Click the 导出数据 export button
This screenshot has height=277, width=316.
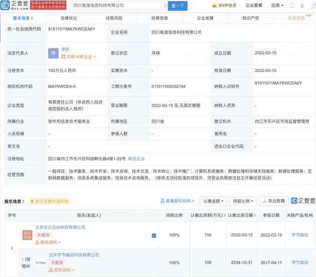pos(274,201)
